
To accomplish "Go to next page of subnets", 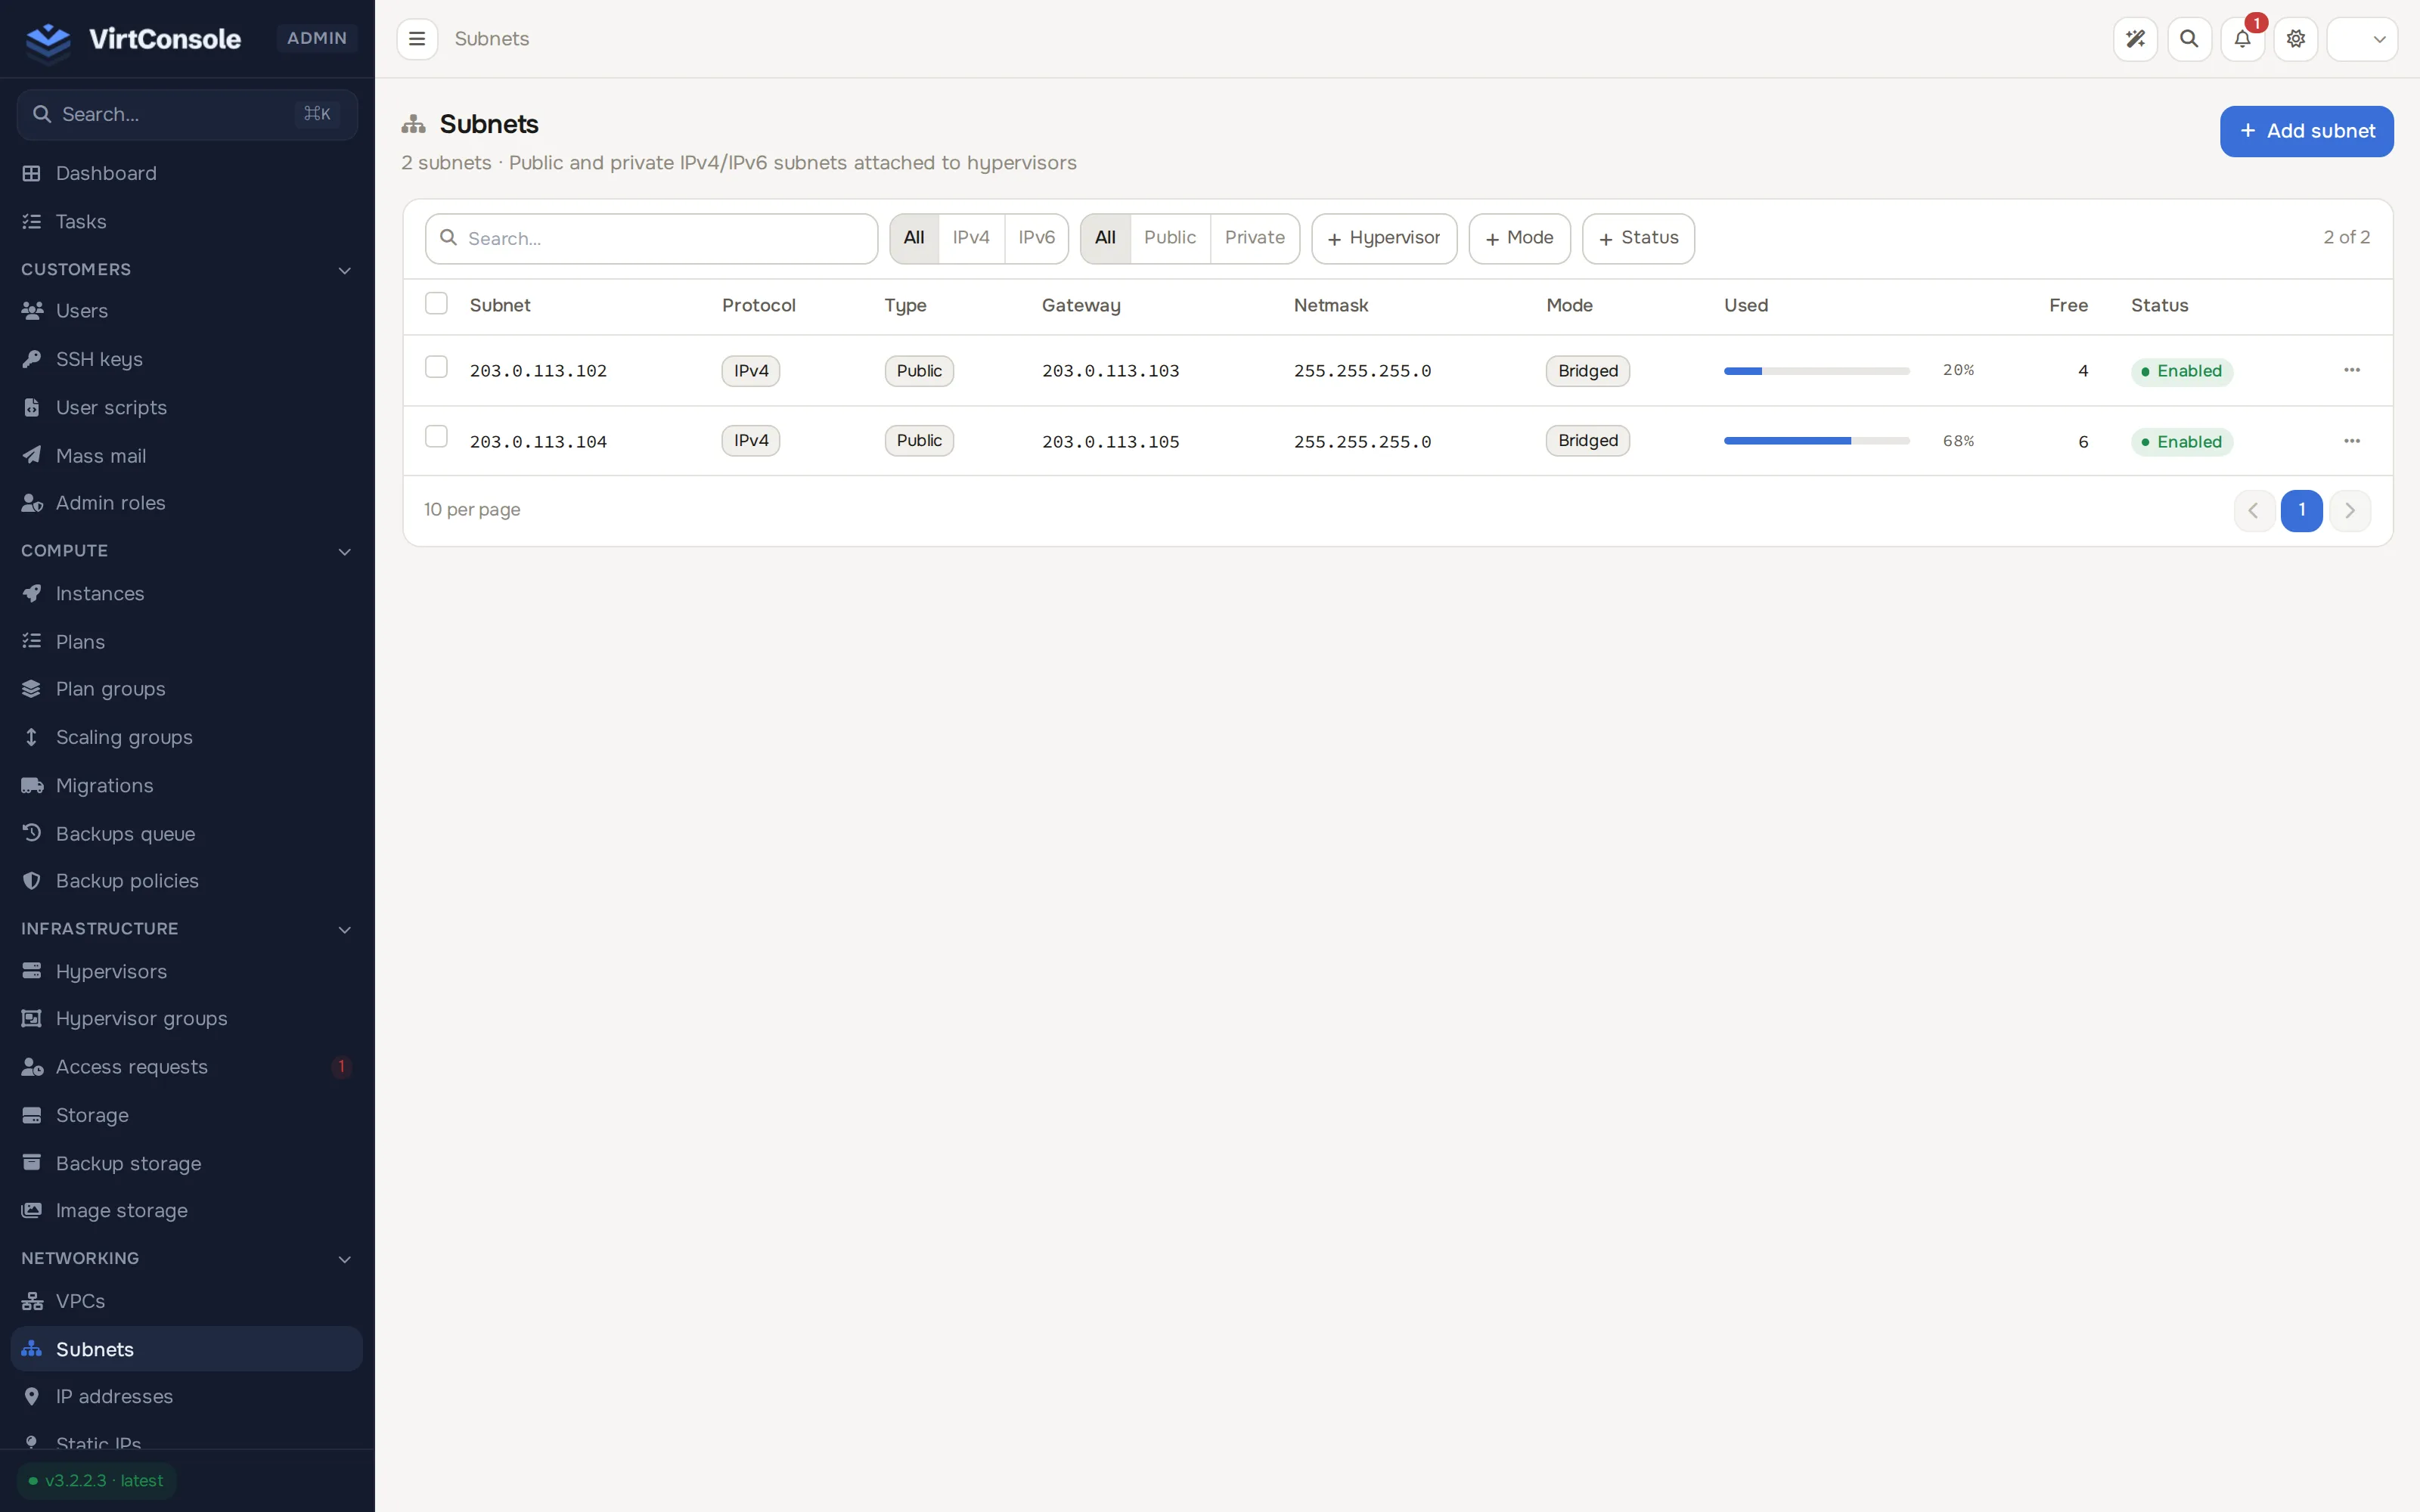I will tap(2350, 511).
